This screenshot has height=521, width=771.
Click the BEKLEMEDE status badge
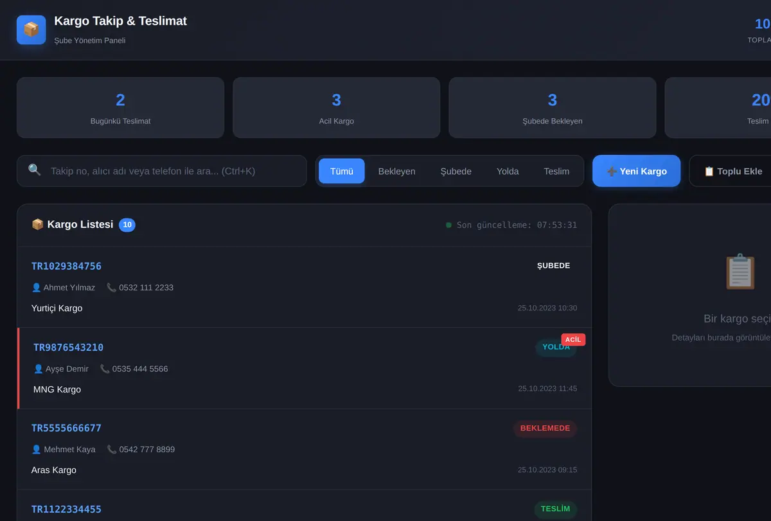(x=545, y=428)
